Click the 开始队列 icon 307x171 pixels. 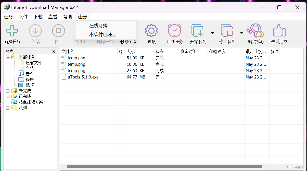click(x=198, y=31)
